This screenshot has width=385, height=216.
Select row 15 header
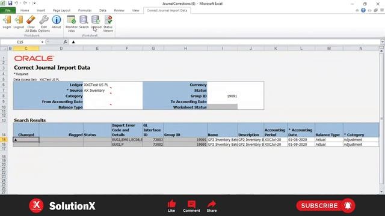tap(4, 140)
